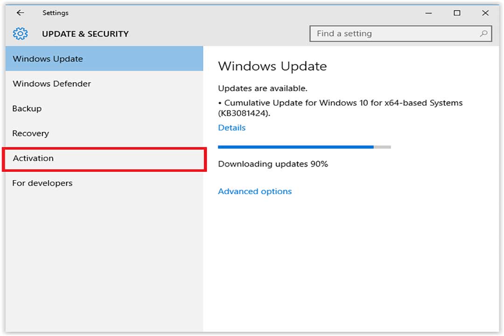Minimize the Settings window
504x336 pixels.
pyautogui.click(x=428, y=13)
